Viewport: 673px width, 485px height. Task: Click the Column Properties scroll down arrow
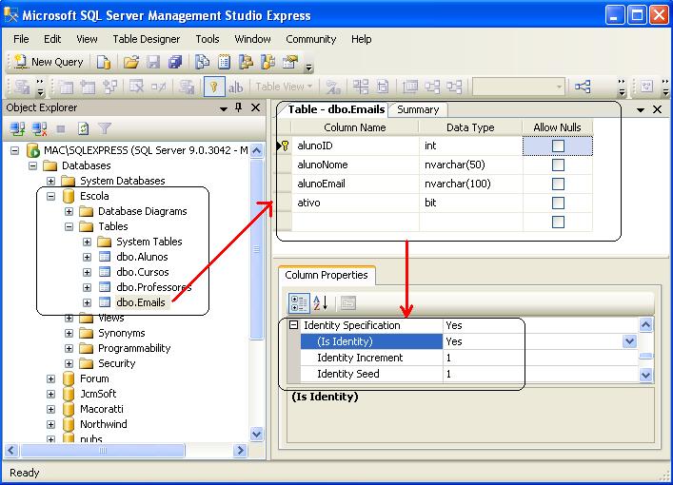pyautogui.click(x=646, y=376)
